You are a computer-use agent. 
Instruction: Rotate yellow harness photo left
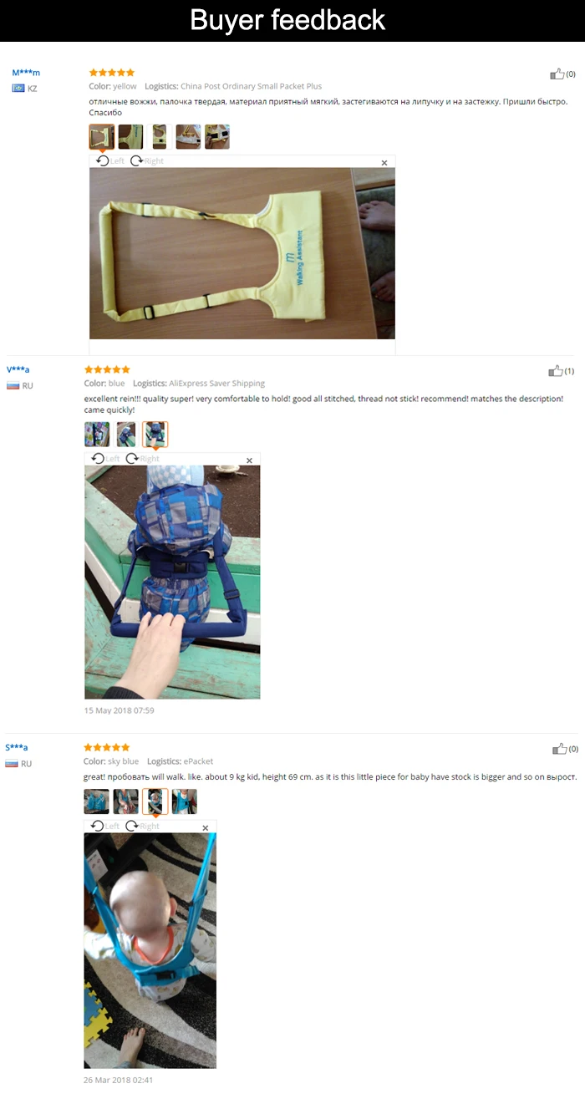coord(109,160)
